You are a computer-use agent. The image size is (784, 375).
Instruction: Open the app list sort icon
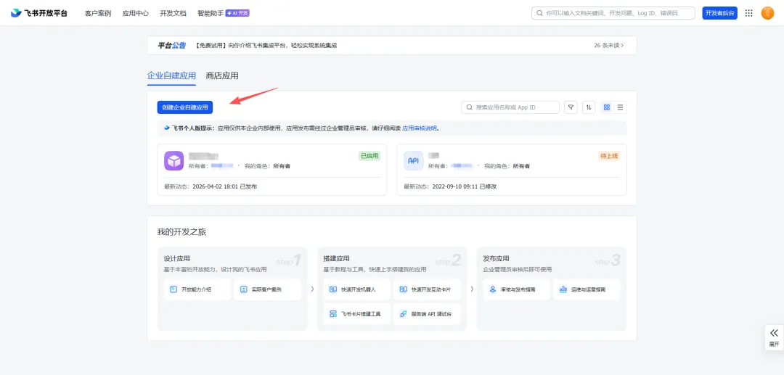(589, 107)
